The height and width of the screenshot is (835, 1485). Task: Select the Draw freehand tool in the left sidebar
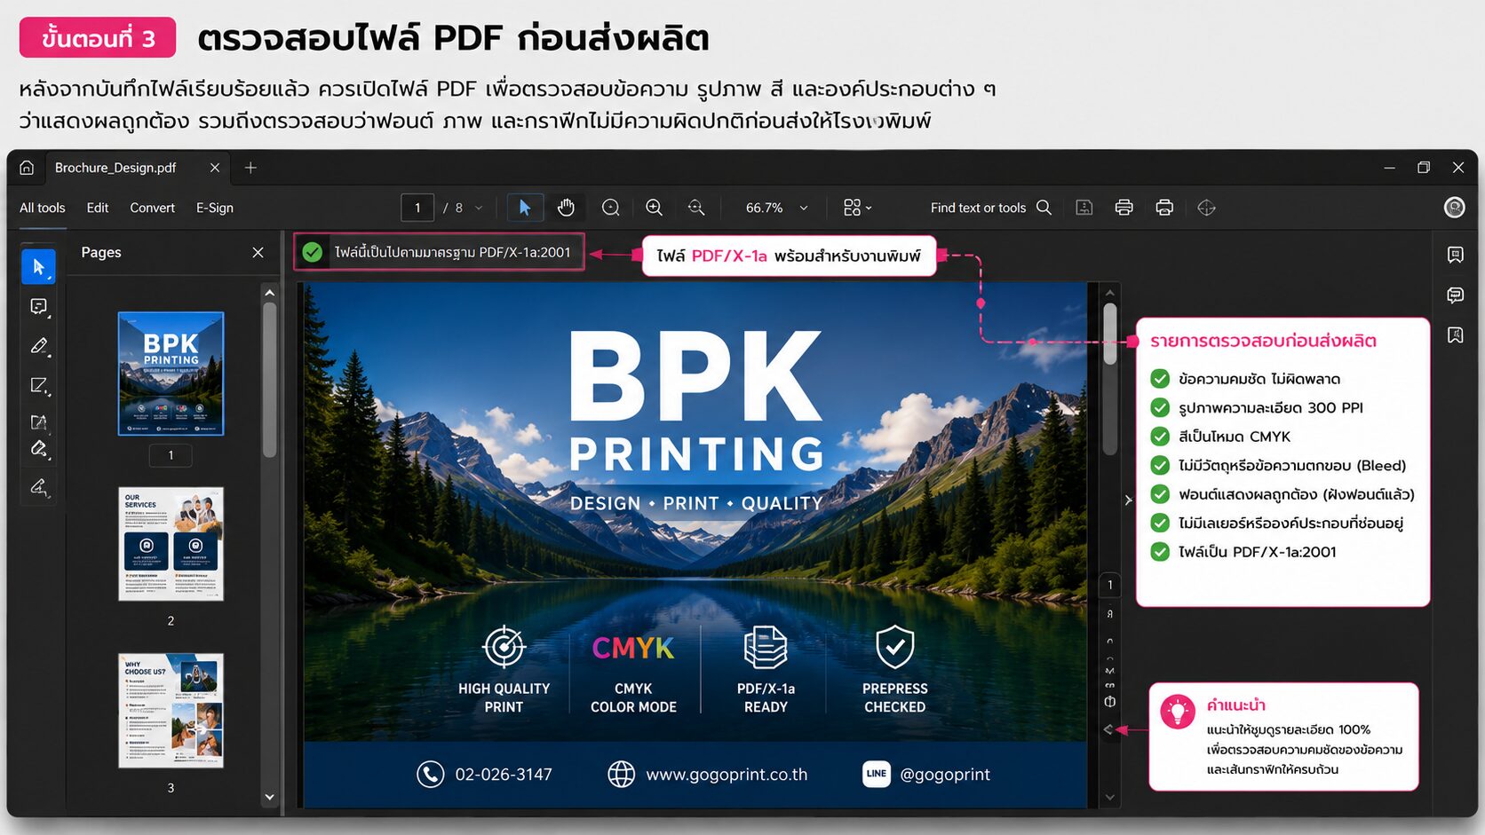pyautogui.click(x=38, y=385)
